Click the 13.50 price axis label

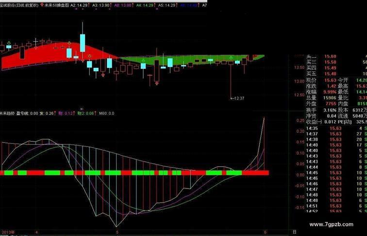tap(300, 67)
